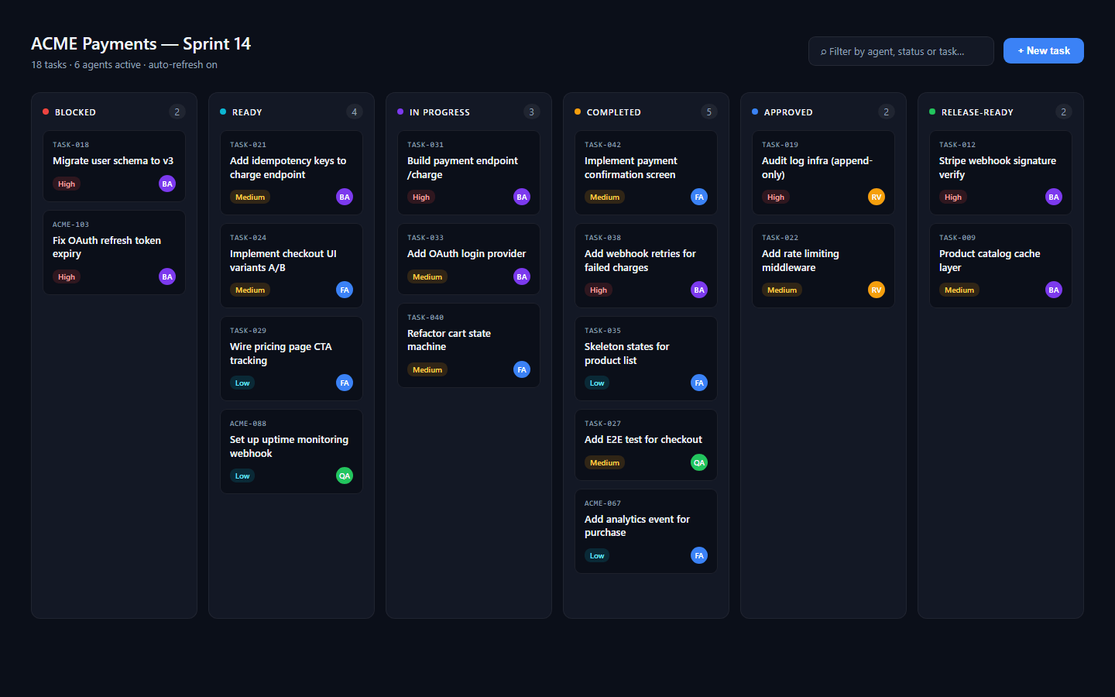Viewport: 1115px width, 697px height.
Task: Click the High priority tag on TASK-019
Action: [776, 197]
